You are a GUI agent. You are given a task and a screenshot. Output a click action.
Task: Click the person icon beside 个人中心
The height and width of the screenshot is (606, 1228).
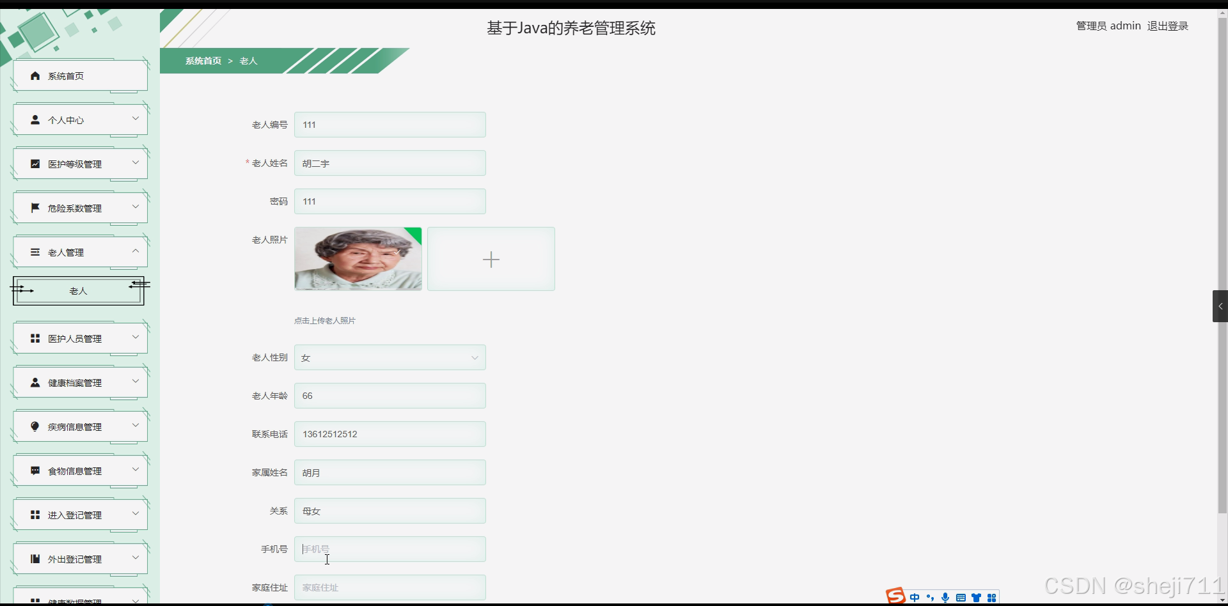(35, 119)
